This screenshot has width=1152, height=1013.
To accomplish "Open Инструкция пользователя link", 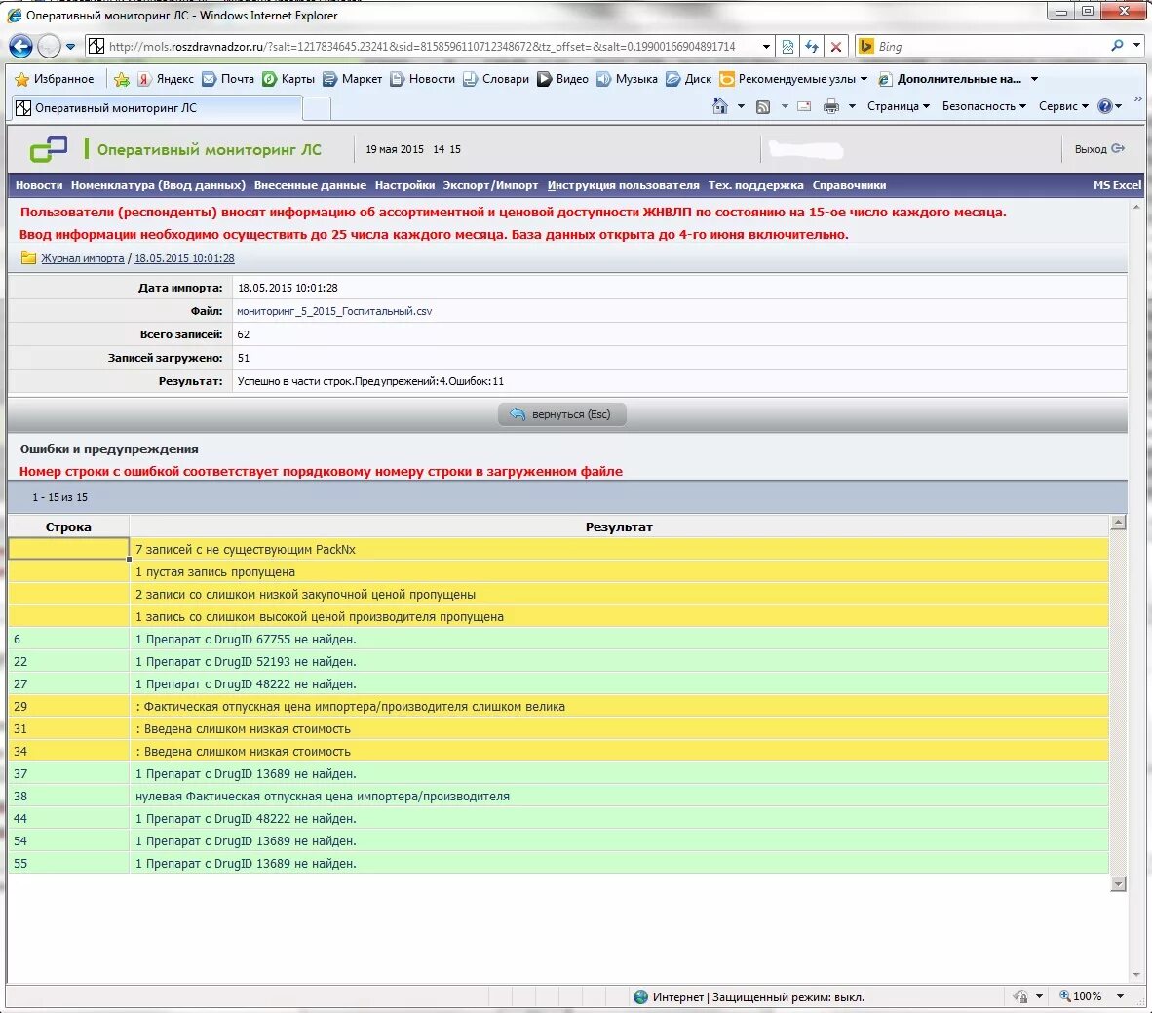I will (x=623, y=185).
